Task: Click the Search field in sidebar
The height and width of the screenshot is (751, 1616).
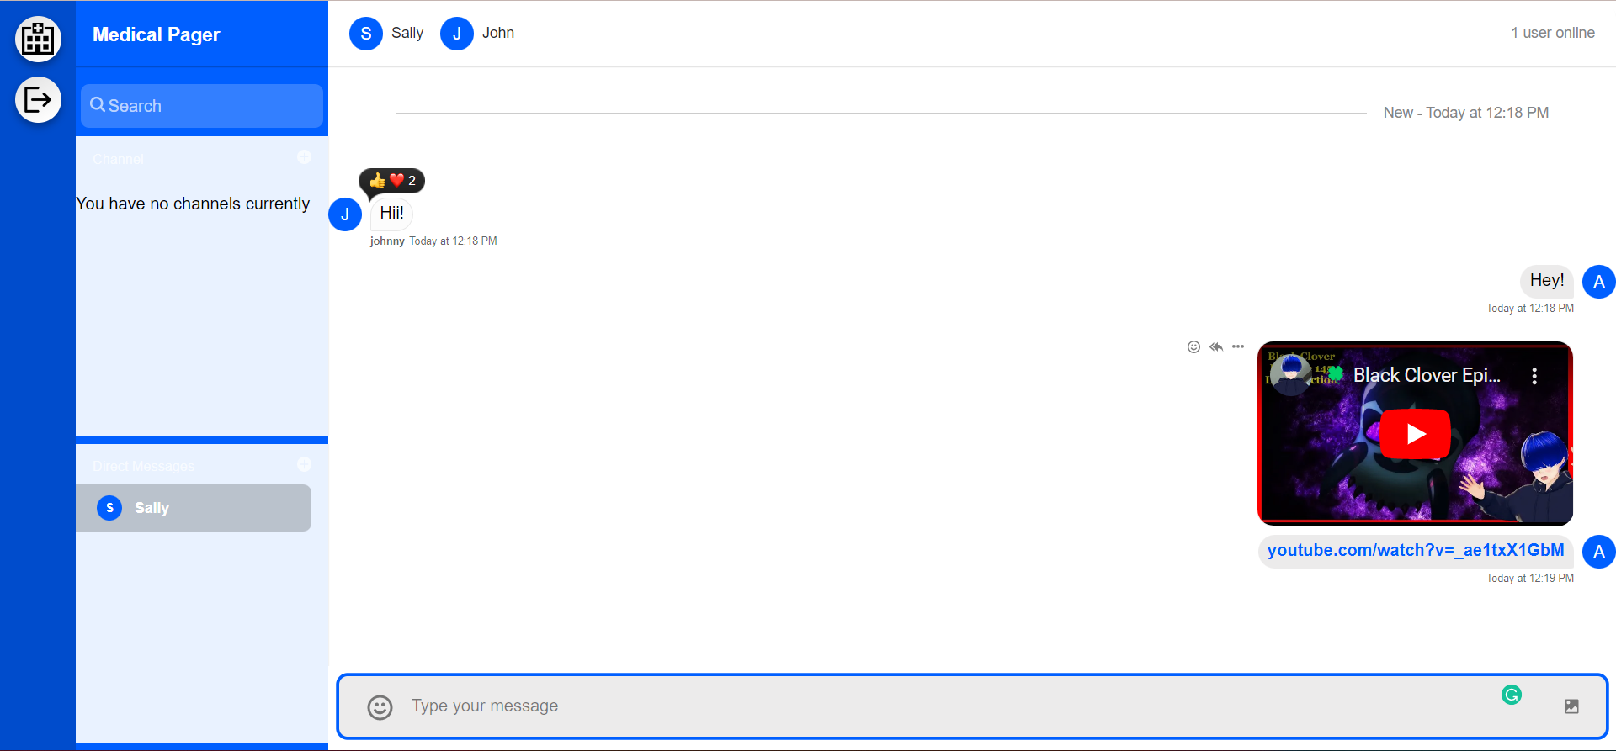Action: (x=202, y=106)
